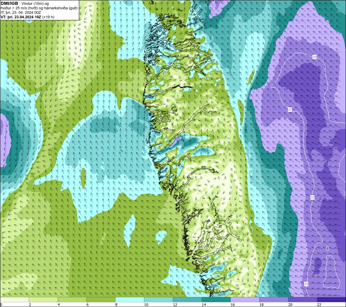Click the legend scale value "22"
This screenshot has height=307, width=346.
coord(319,305)
